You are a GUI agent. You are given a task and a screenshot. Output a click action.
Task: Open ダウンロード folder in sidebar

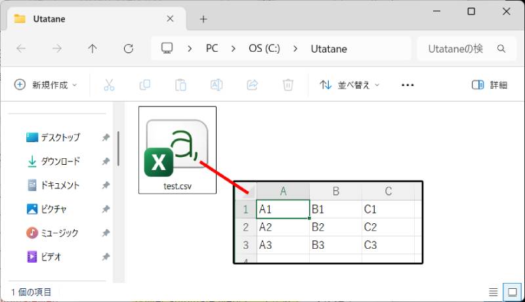[60, 162]
